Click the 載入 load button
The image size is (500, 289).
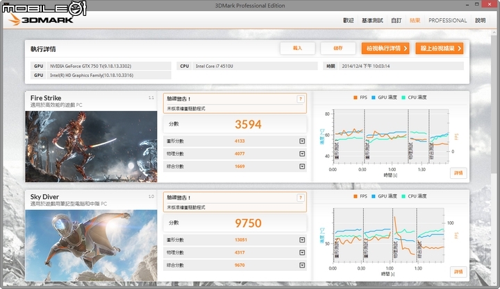tap(297, 48)
